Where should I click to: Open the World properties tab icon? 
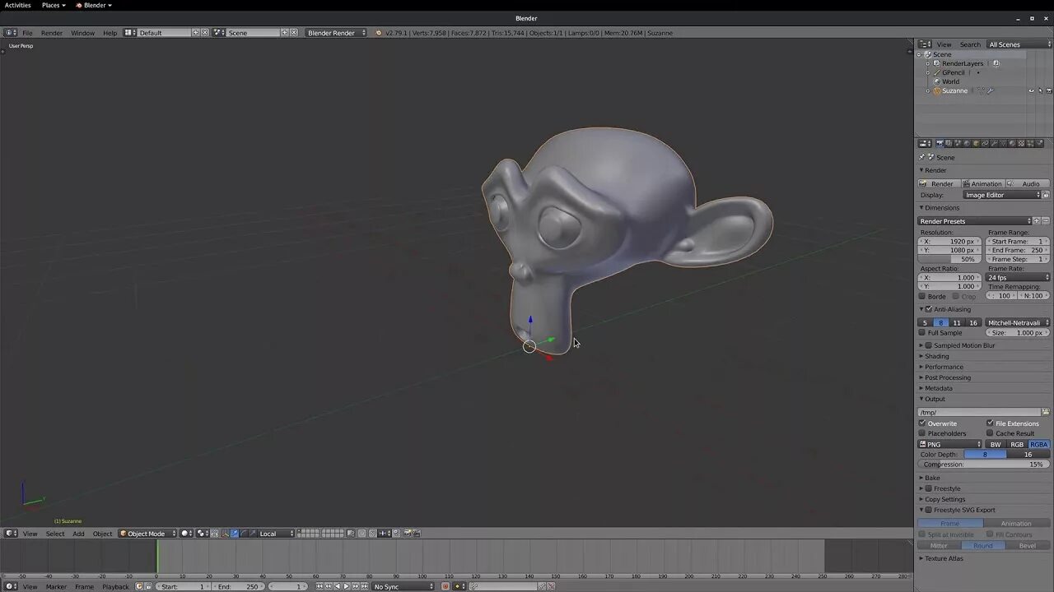pos(967,144)
